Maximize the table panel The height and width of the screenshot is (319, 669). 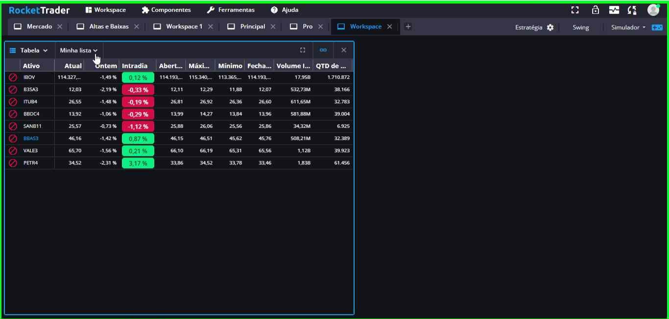[303, 50]
